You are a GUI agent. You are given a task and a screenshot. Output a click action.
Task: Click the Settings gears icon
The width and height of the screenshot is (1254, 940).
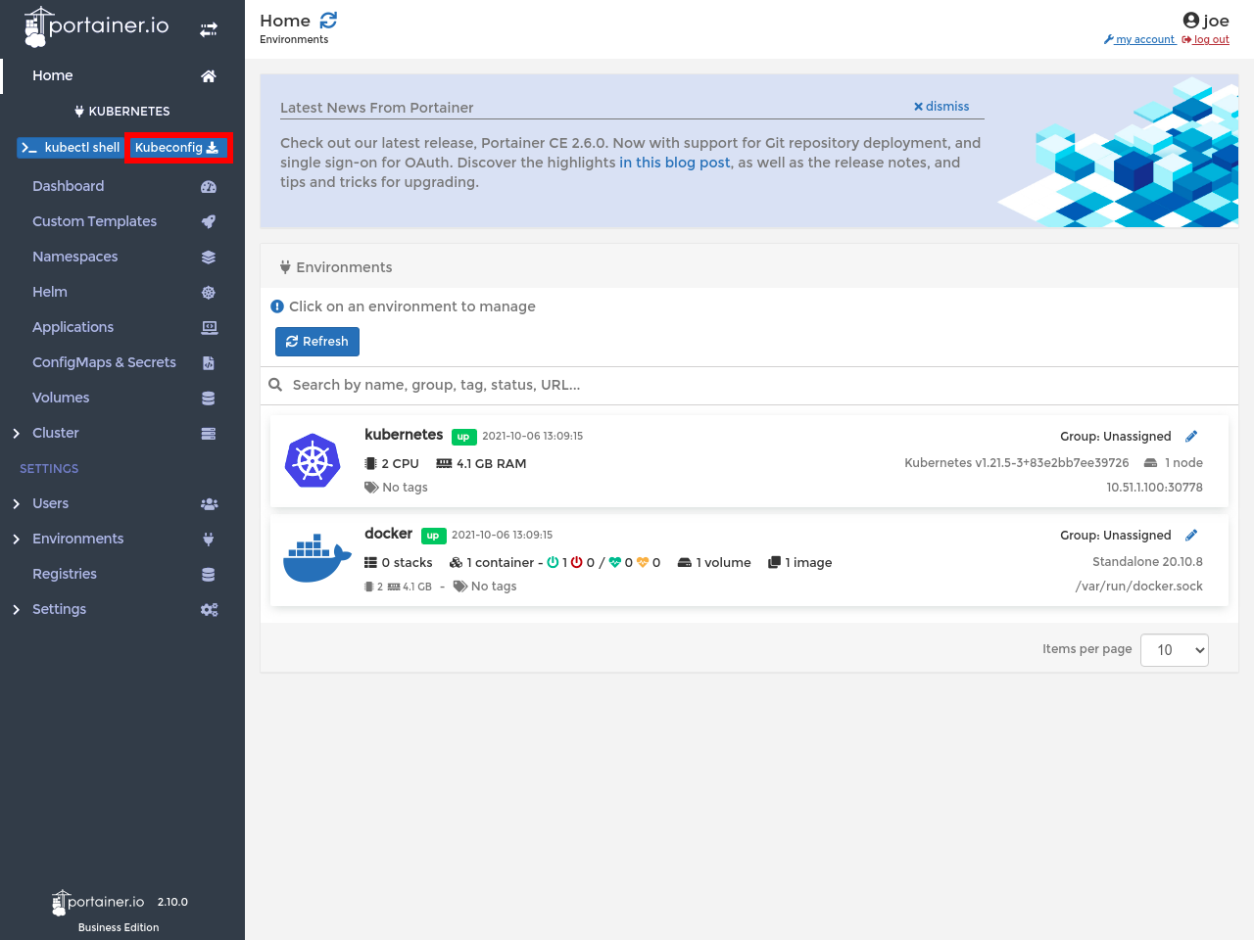point(209,610)
